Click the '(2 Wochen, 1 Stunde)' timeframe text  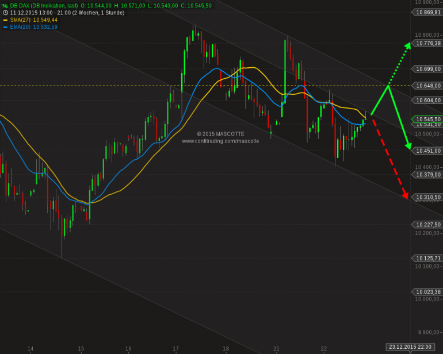98,13
